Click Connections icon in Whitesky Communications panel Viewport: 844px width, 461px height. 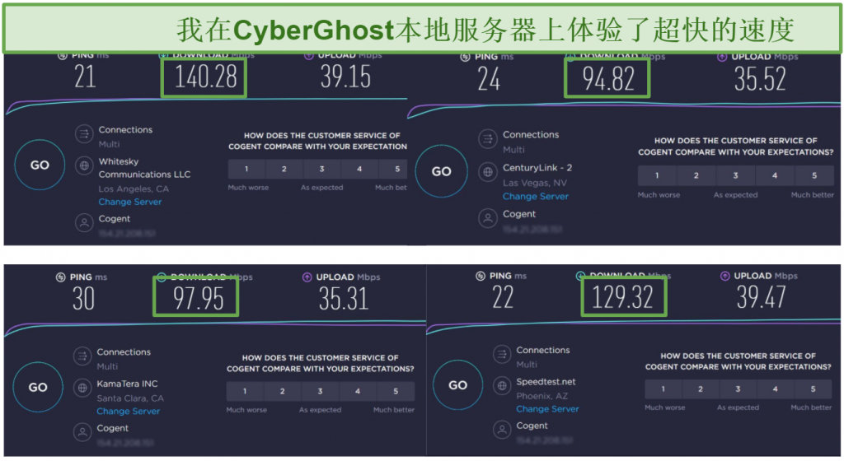pyautogui.click(x=84, y=134)
